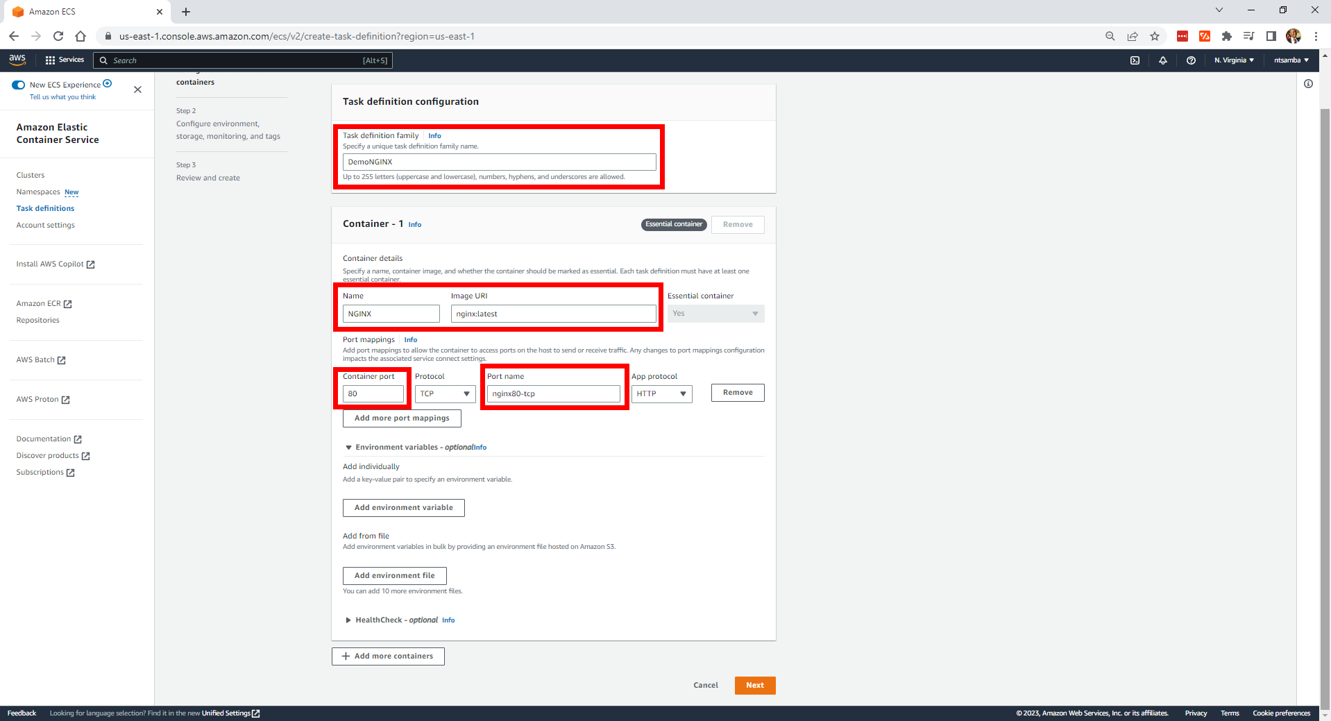
Task: Open Info link next to Port mappings
Action: (411, 340)
